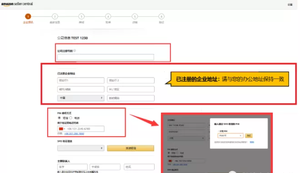This screenshot has height=173, width=300.
Task: Click the blue resend link in PIN popup
Action: [x=252, y=142]
